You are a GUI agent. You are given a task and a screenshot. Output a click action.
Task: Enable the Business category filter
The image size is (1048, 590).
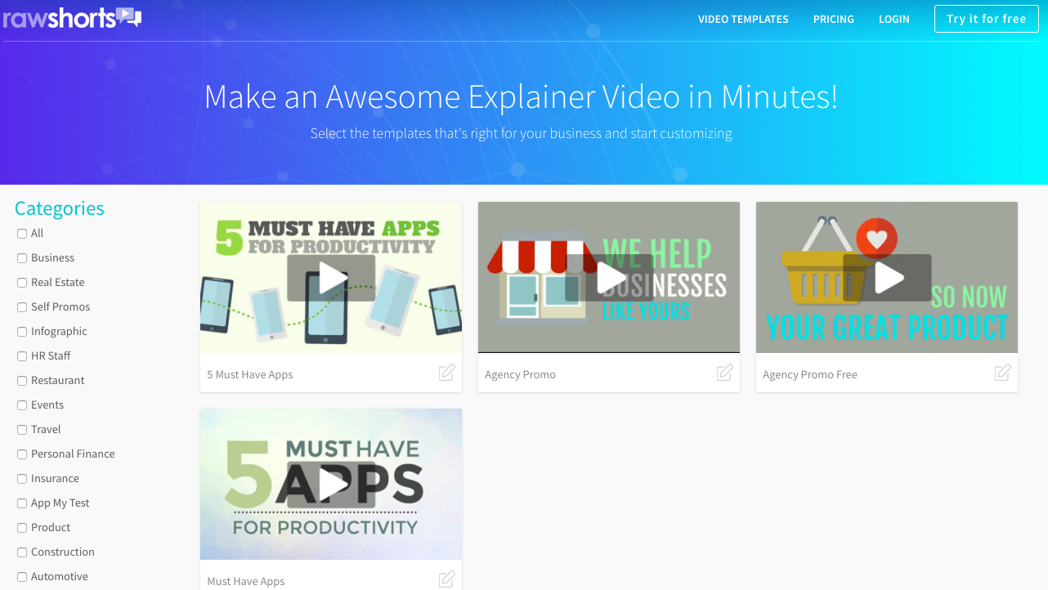point(22,258)
